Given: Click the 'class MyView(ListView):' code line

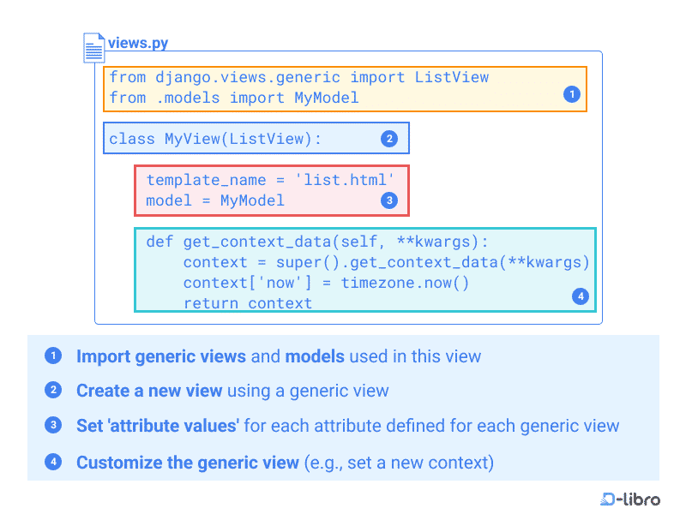Looking at the screenshot, I should click(215, 139).
